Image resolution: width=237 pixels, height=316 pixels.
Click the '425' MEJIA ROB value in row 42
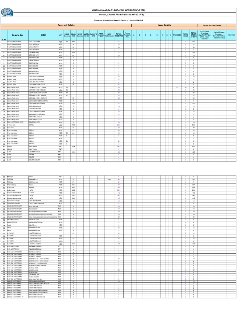[x=73, y=152]
